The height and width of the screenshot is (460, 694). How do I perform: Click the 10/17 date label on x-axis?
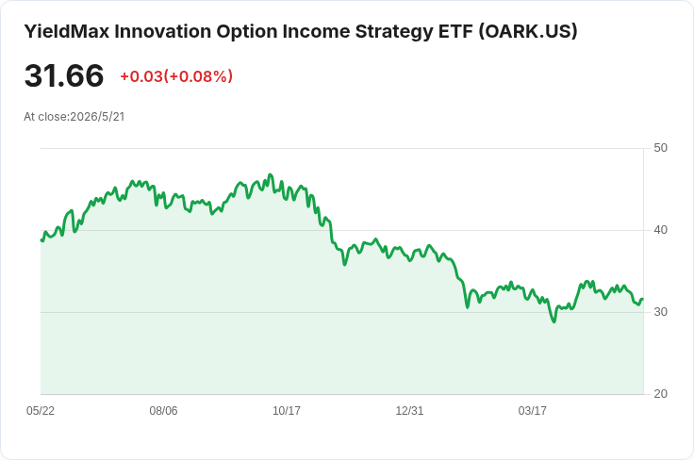(287, 410)
